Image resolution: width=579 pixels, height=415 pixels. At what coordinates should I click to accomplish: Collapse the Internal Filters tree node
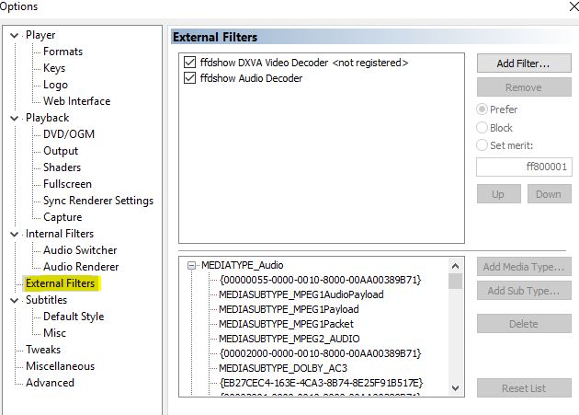click(14, 234)
